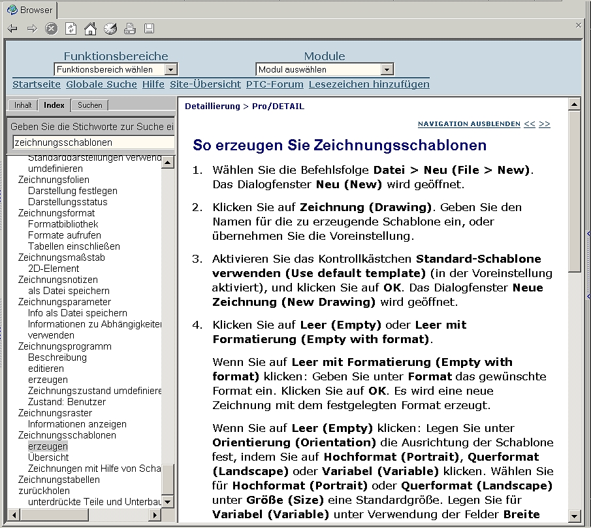Screen dimensions: 591x528
Task: Stop page loading with the stop icon
Action: coord(51,29)
